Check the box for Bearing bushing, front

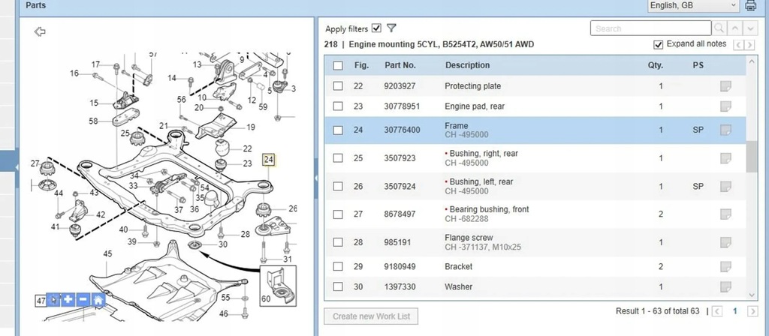(337, 214)
